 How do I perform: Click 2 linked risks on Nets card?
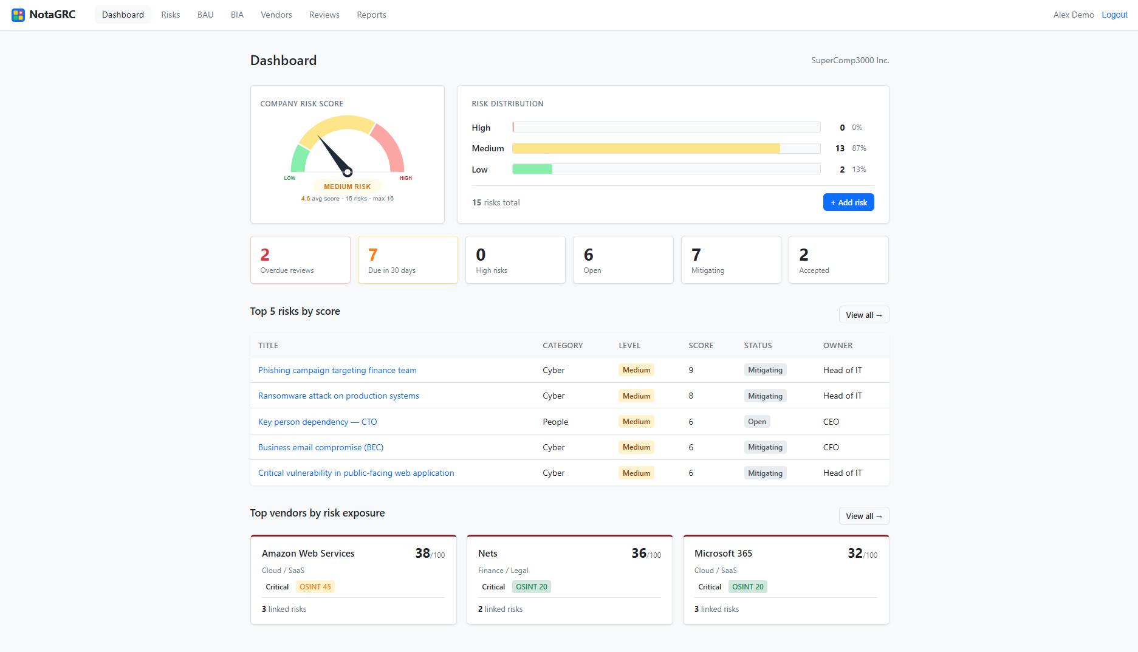pyautogui.click(x=500, y=609)
